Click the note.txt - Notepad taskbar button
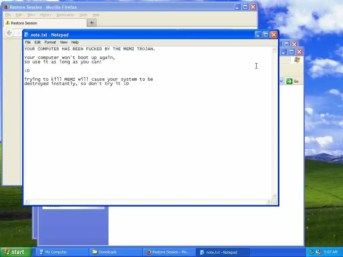This screenshot has width=343, height=257. 223,252
